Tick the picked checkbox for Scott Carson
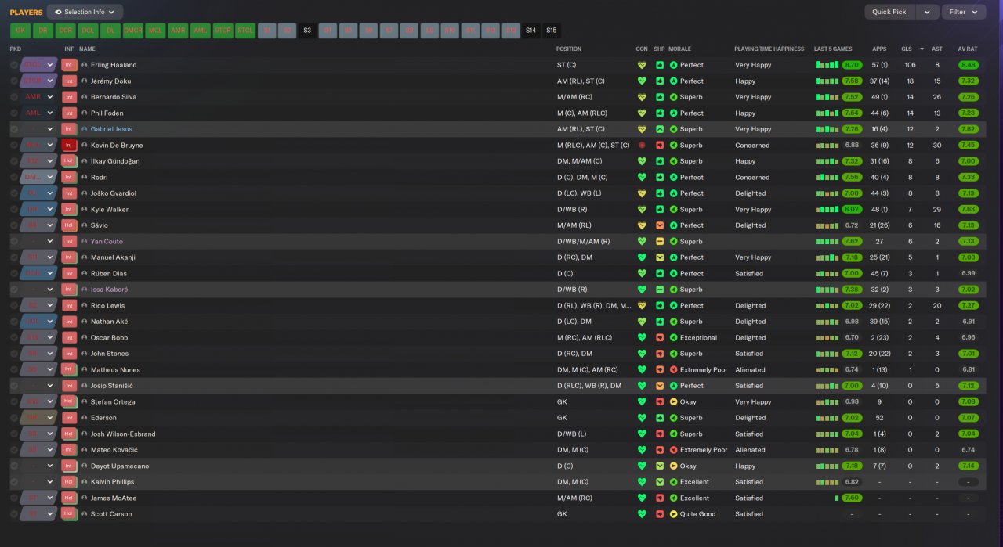 (x=14, y=514)
